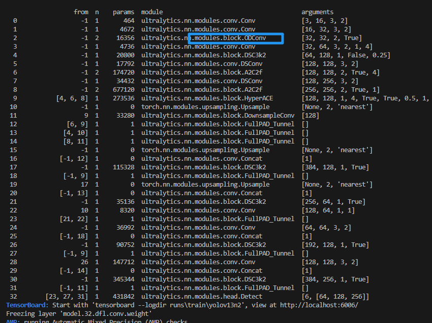Screen dimensions: 432x323
Task: Select the params value 4672
Action: (127, 29)
